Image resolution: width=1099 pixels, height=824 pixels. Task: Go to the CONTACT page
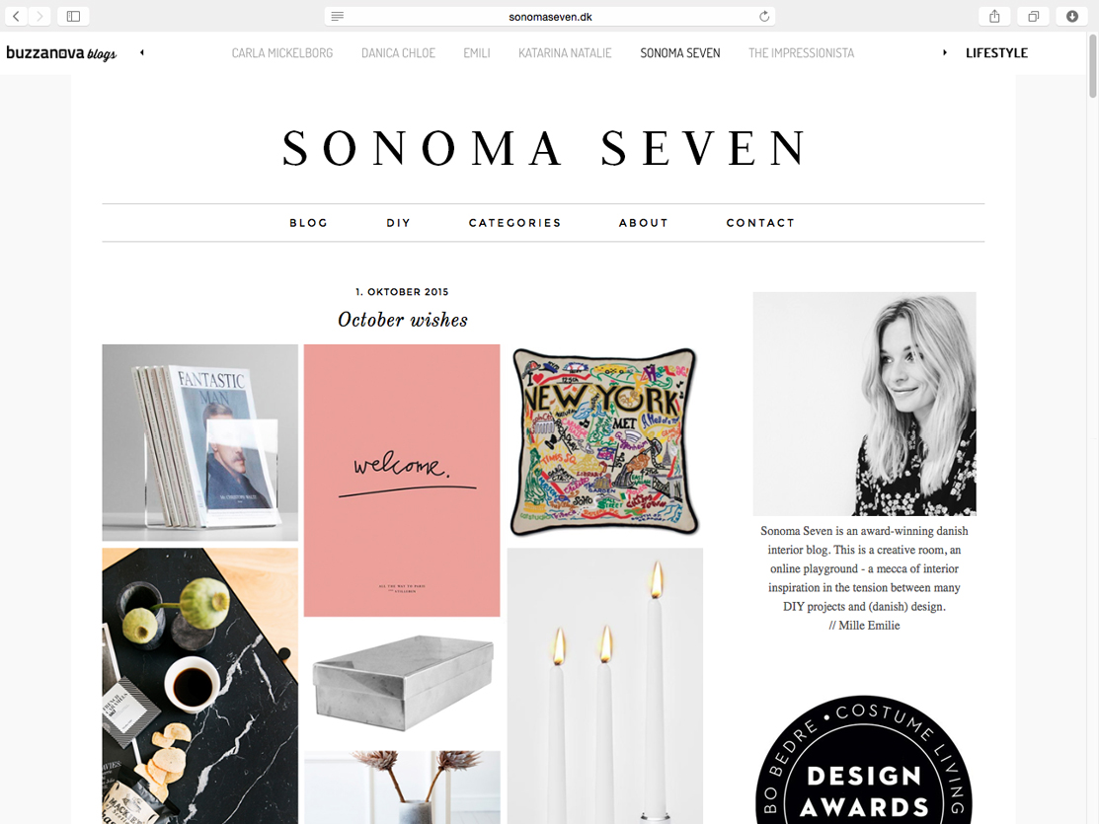click(x=760, y=223)
